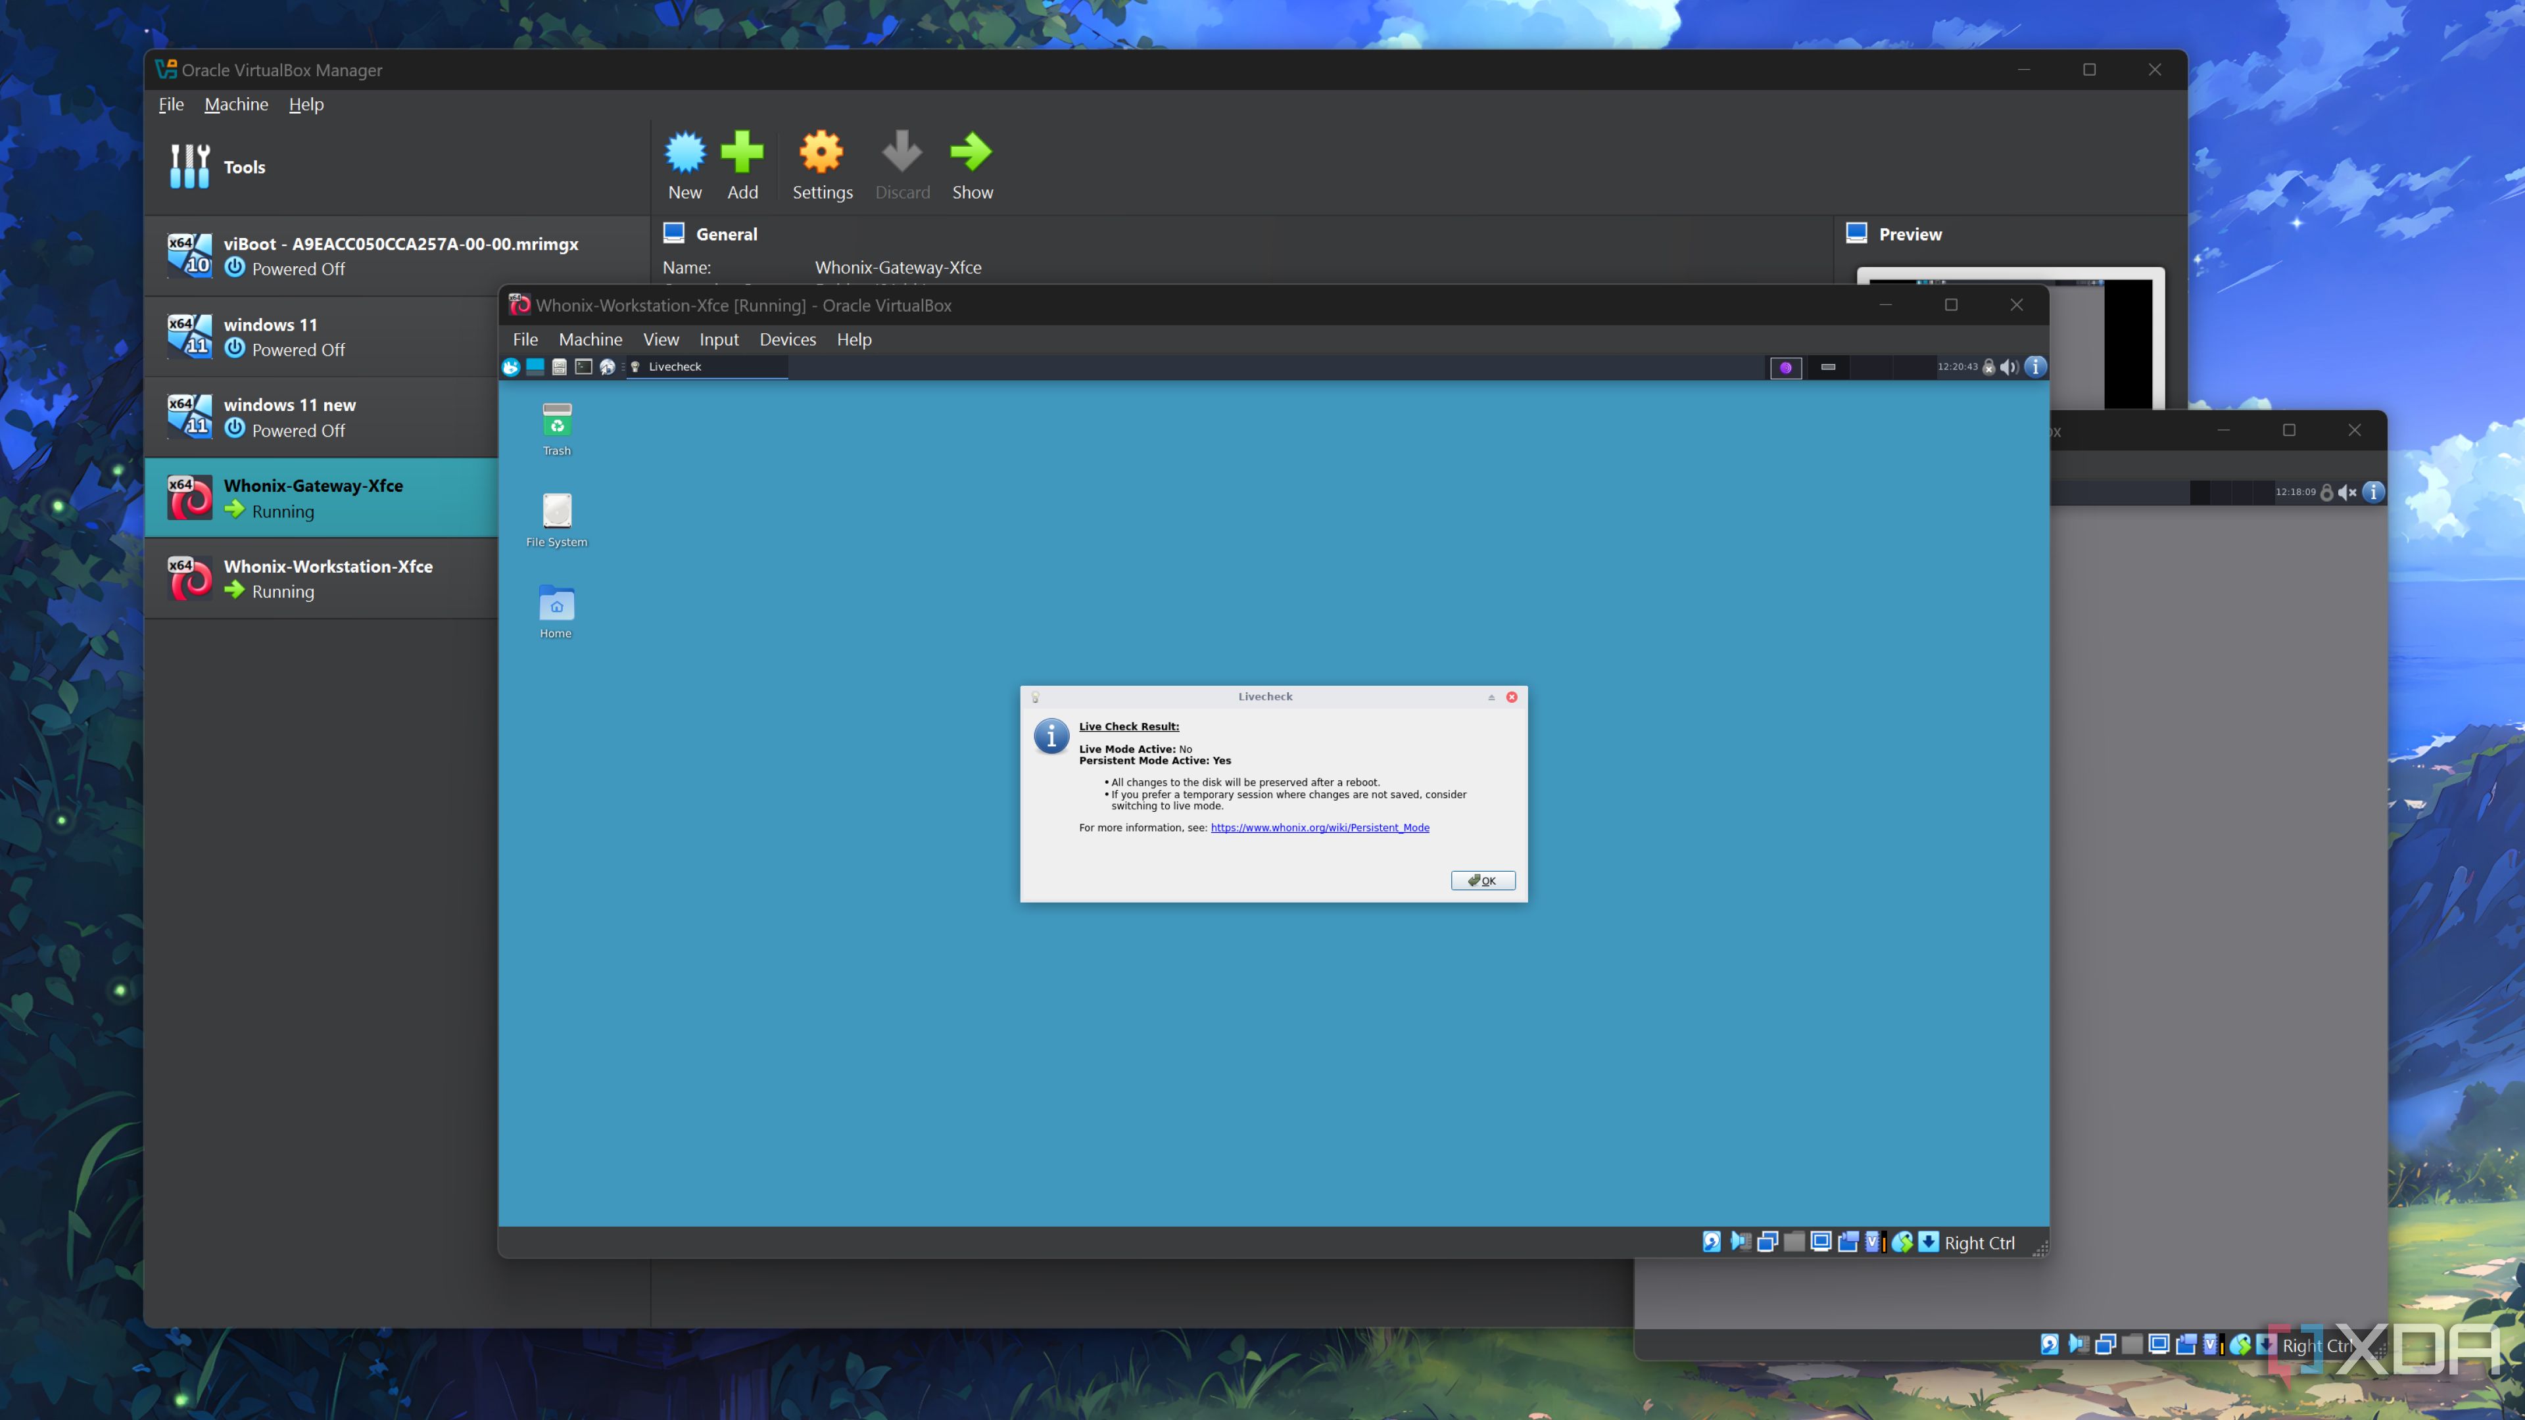Open the Machine menu in VirtualBox Manager
2525x1420 pixels.
235,104
